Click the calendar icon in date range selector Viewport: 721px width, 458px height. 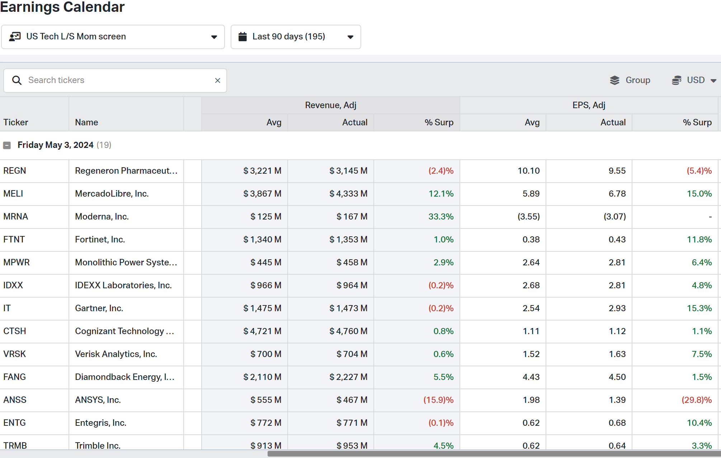[242, 37]
